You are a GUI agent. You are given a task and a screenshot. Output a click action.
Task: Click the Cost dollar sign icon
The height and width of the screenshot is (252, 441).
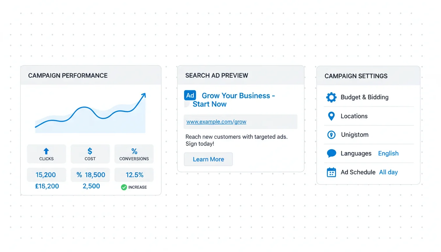[x=90, y=151]
